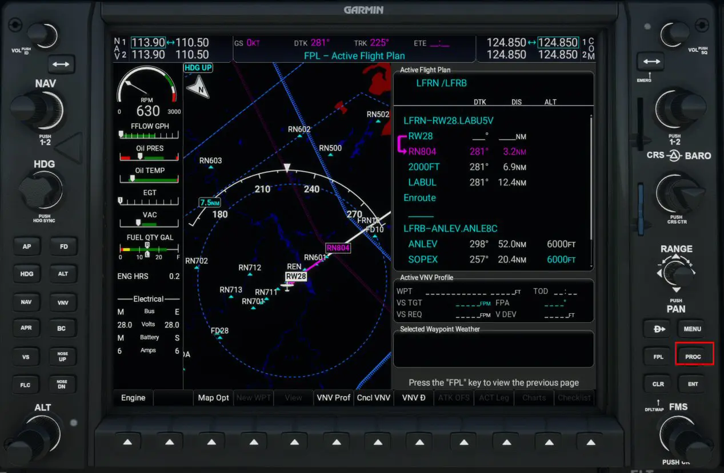
Task: Click the Enroute section header
Action: pos(420,198)
